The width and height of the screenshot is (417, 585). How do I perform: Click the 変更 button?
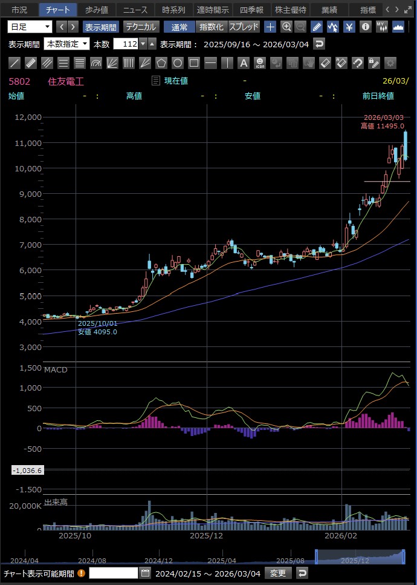[277, 573]
